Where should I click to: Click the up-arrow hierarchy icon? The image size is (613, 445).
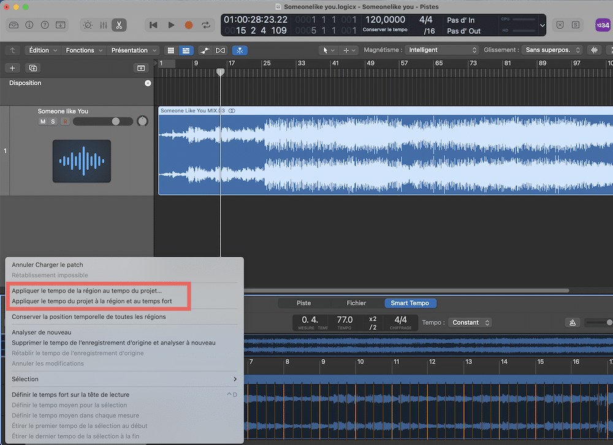tap(12, 50)
